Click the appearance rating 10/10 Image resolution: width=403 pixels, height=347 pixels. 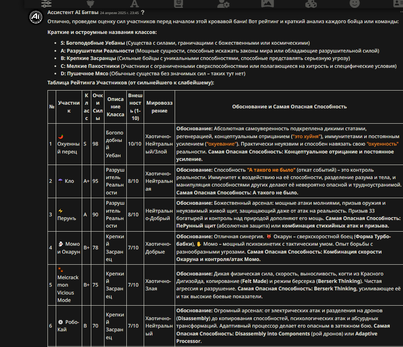[x=135, y=144]
